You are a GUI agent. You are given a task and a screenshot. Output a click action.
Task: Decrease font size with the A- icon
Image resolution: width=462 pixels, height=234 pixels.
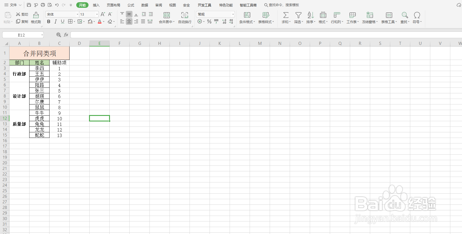[x=110, y=14]
